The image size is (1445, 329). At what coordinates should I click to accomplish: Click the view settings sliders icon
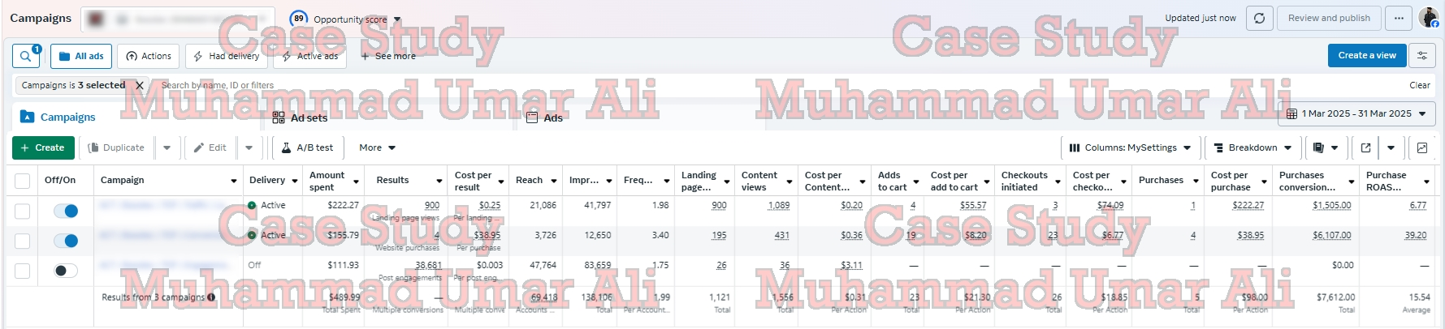[x=1422, y=55]
